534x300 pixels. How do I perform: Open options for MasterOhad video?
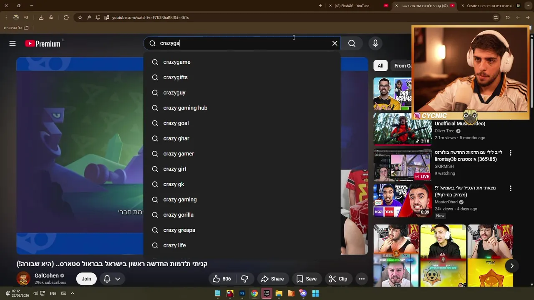(510, 188)
